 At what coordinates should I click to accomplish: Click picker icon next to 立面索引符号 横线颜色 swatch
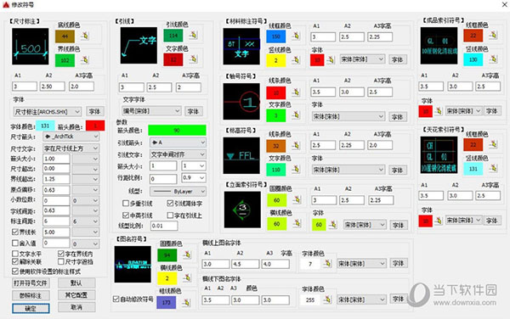[297, 224]
